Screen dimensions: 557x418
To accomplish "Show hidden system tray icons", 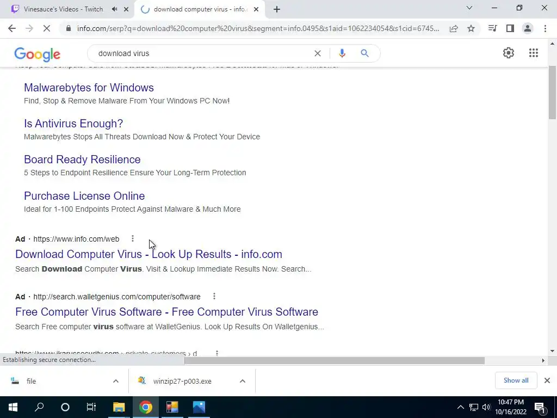I will pyautogui.click(x=460, y=407).
